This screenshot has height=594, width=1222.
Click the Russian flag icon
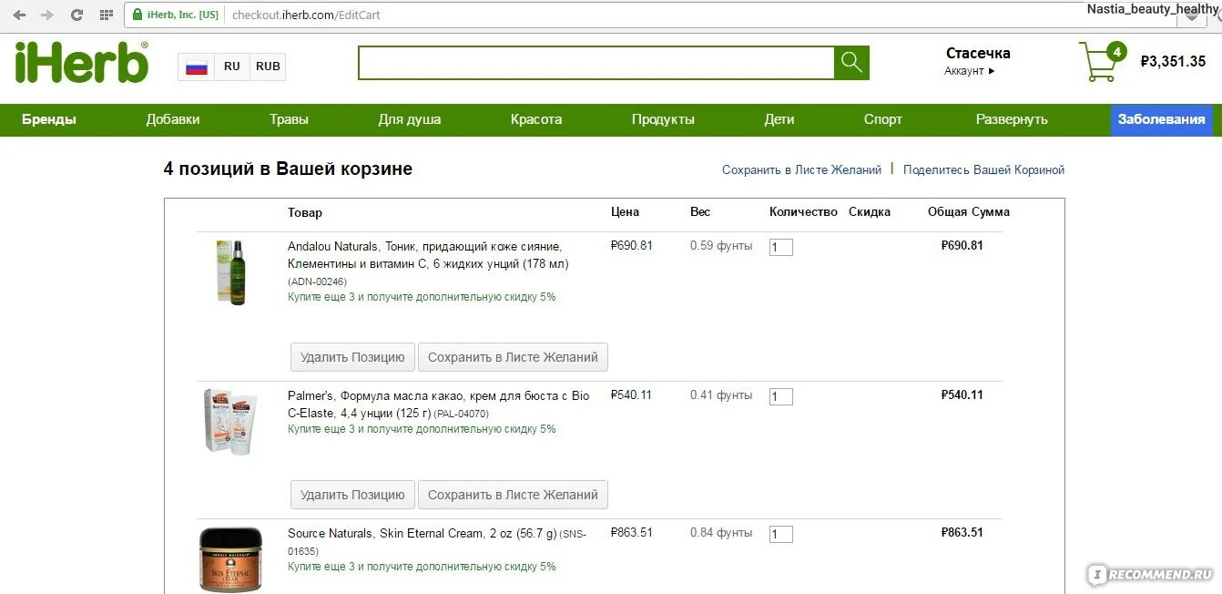(x=197, y=67)
